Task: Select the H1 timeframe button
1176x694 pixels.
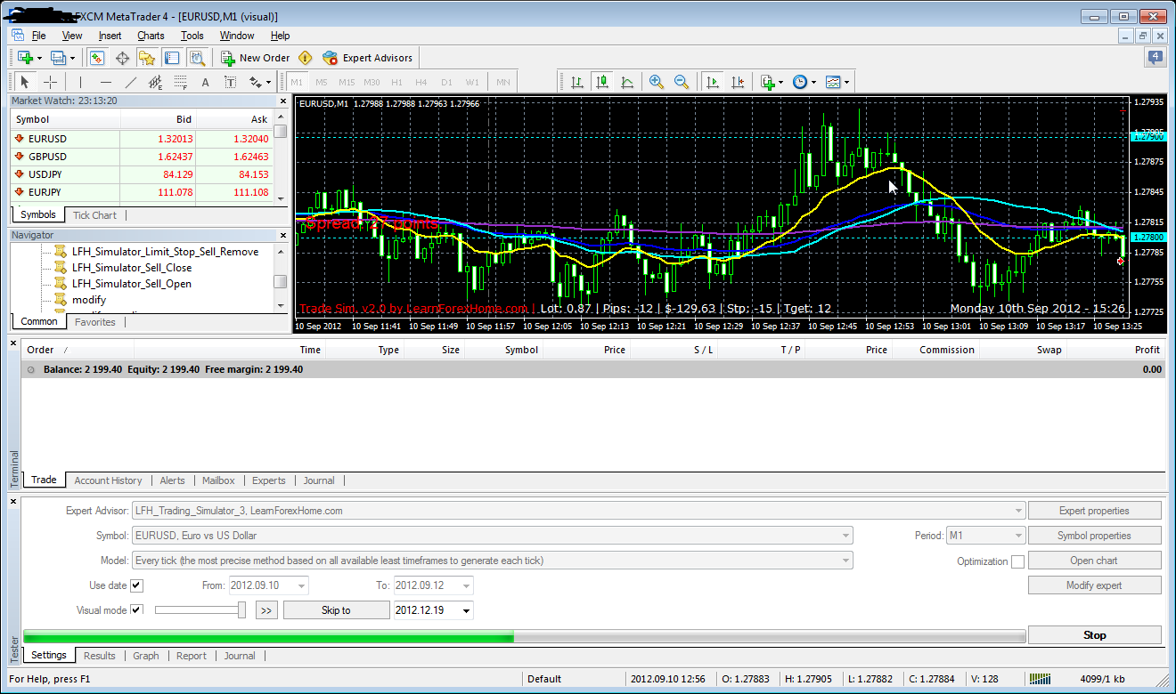Action: pyautogui.click(x=396, y=82)
